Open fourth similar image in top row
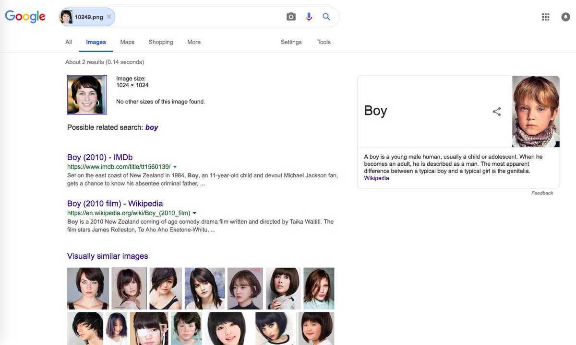576x345 pixels. tap(204, 288)
